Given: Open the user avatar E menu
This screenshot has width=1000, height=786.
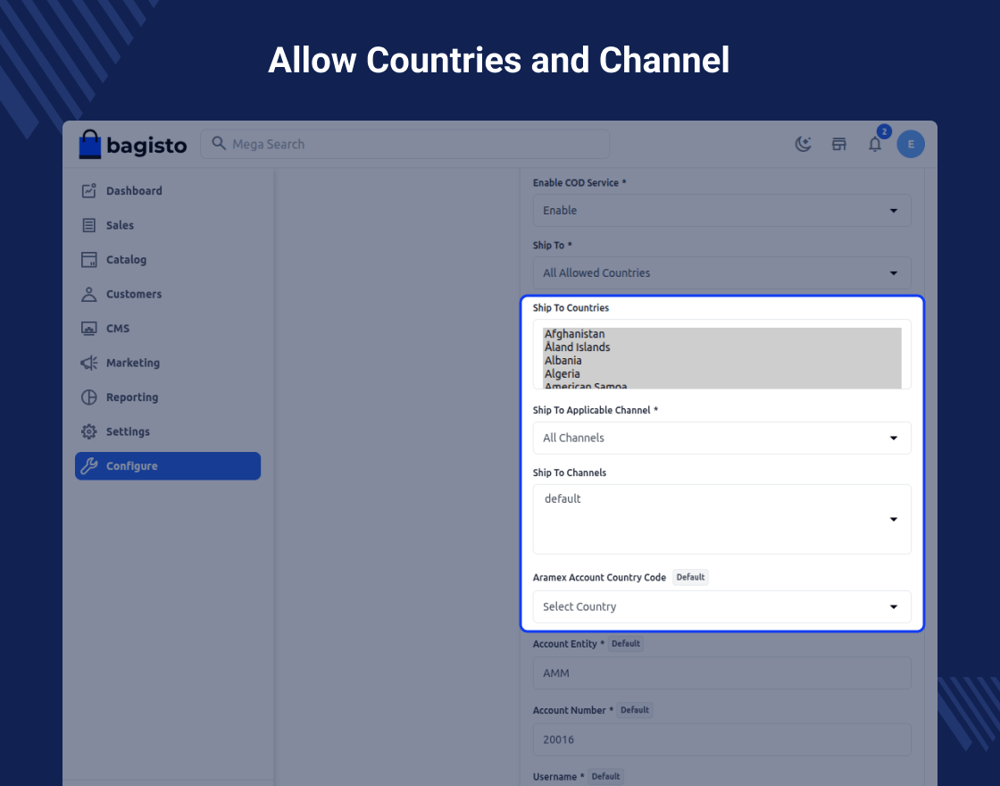Looking at the screenshot, I should click(x=911, y=144).
